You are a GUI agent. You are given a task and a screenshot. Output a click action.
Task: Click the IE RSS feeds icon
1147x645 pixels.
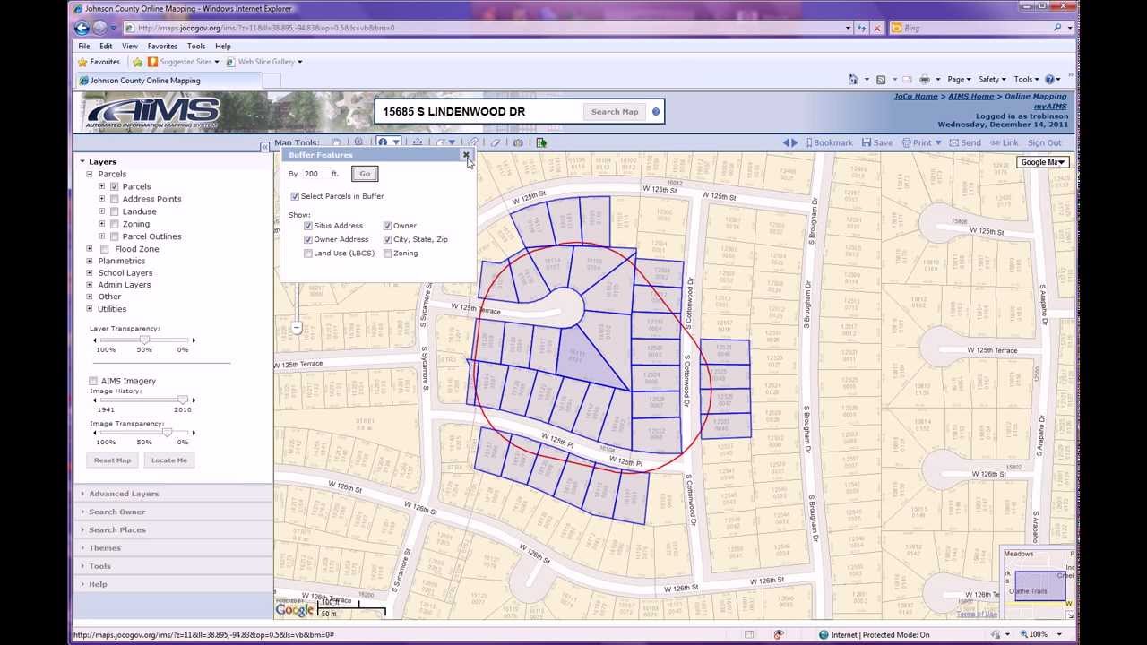(x=881, y=80)
